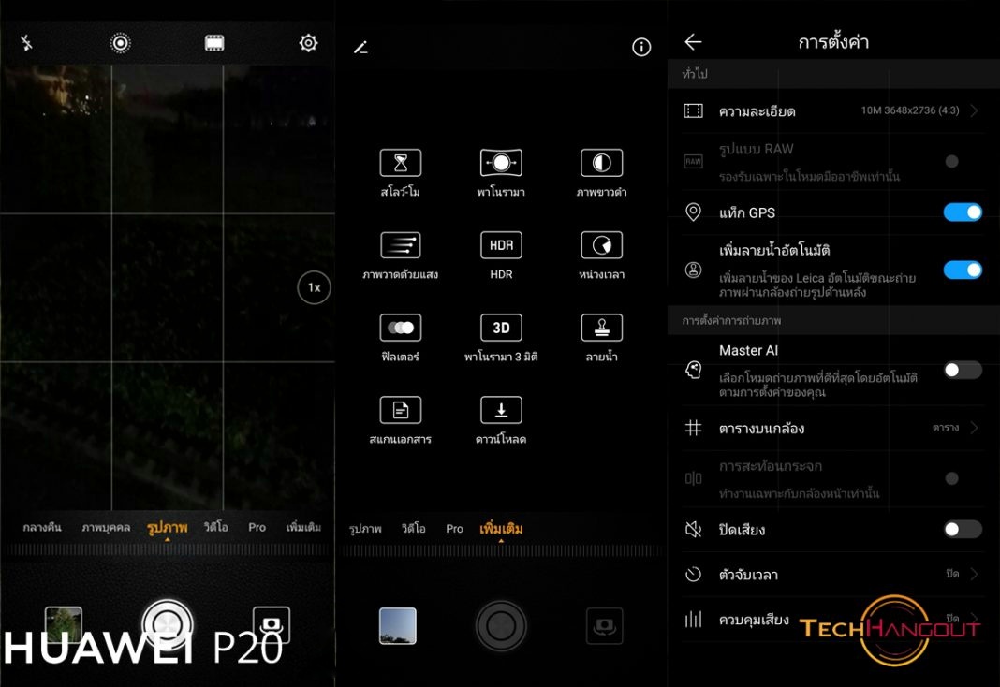
Task: Tap the highlighted เพิ่มเติม tab in modes screen
Action: [501, 529]
